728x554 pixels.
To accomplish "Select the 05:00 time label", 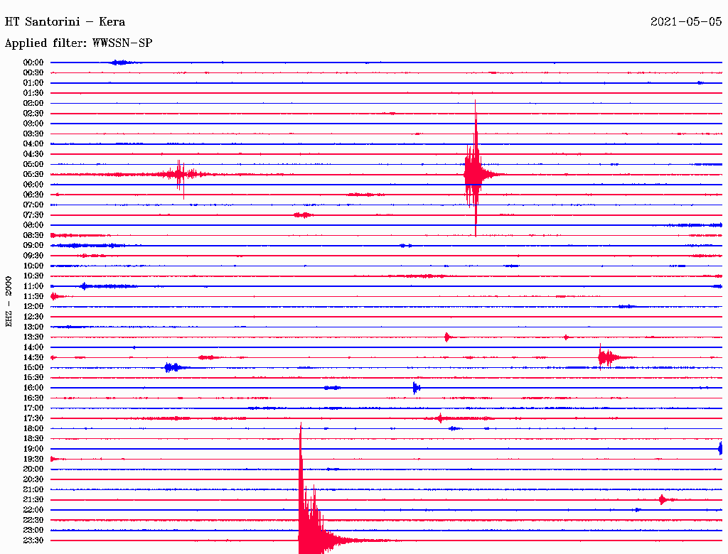I will pyautogui.click(x=33, y=164).
